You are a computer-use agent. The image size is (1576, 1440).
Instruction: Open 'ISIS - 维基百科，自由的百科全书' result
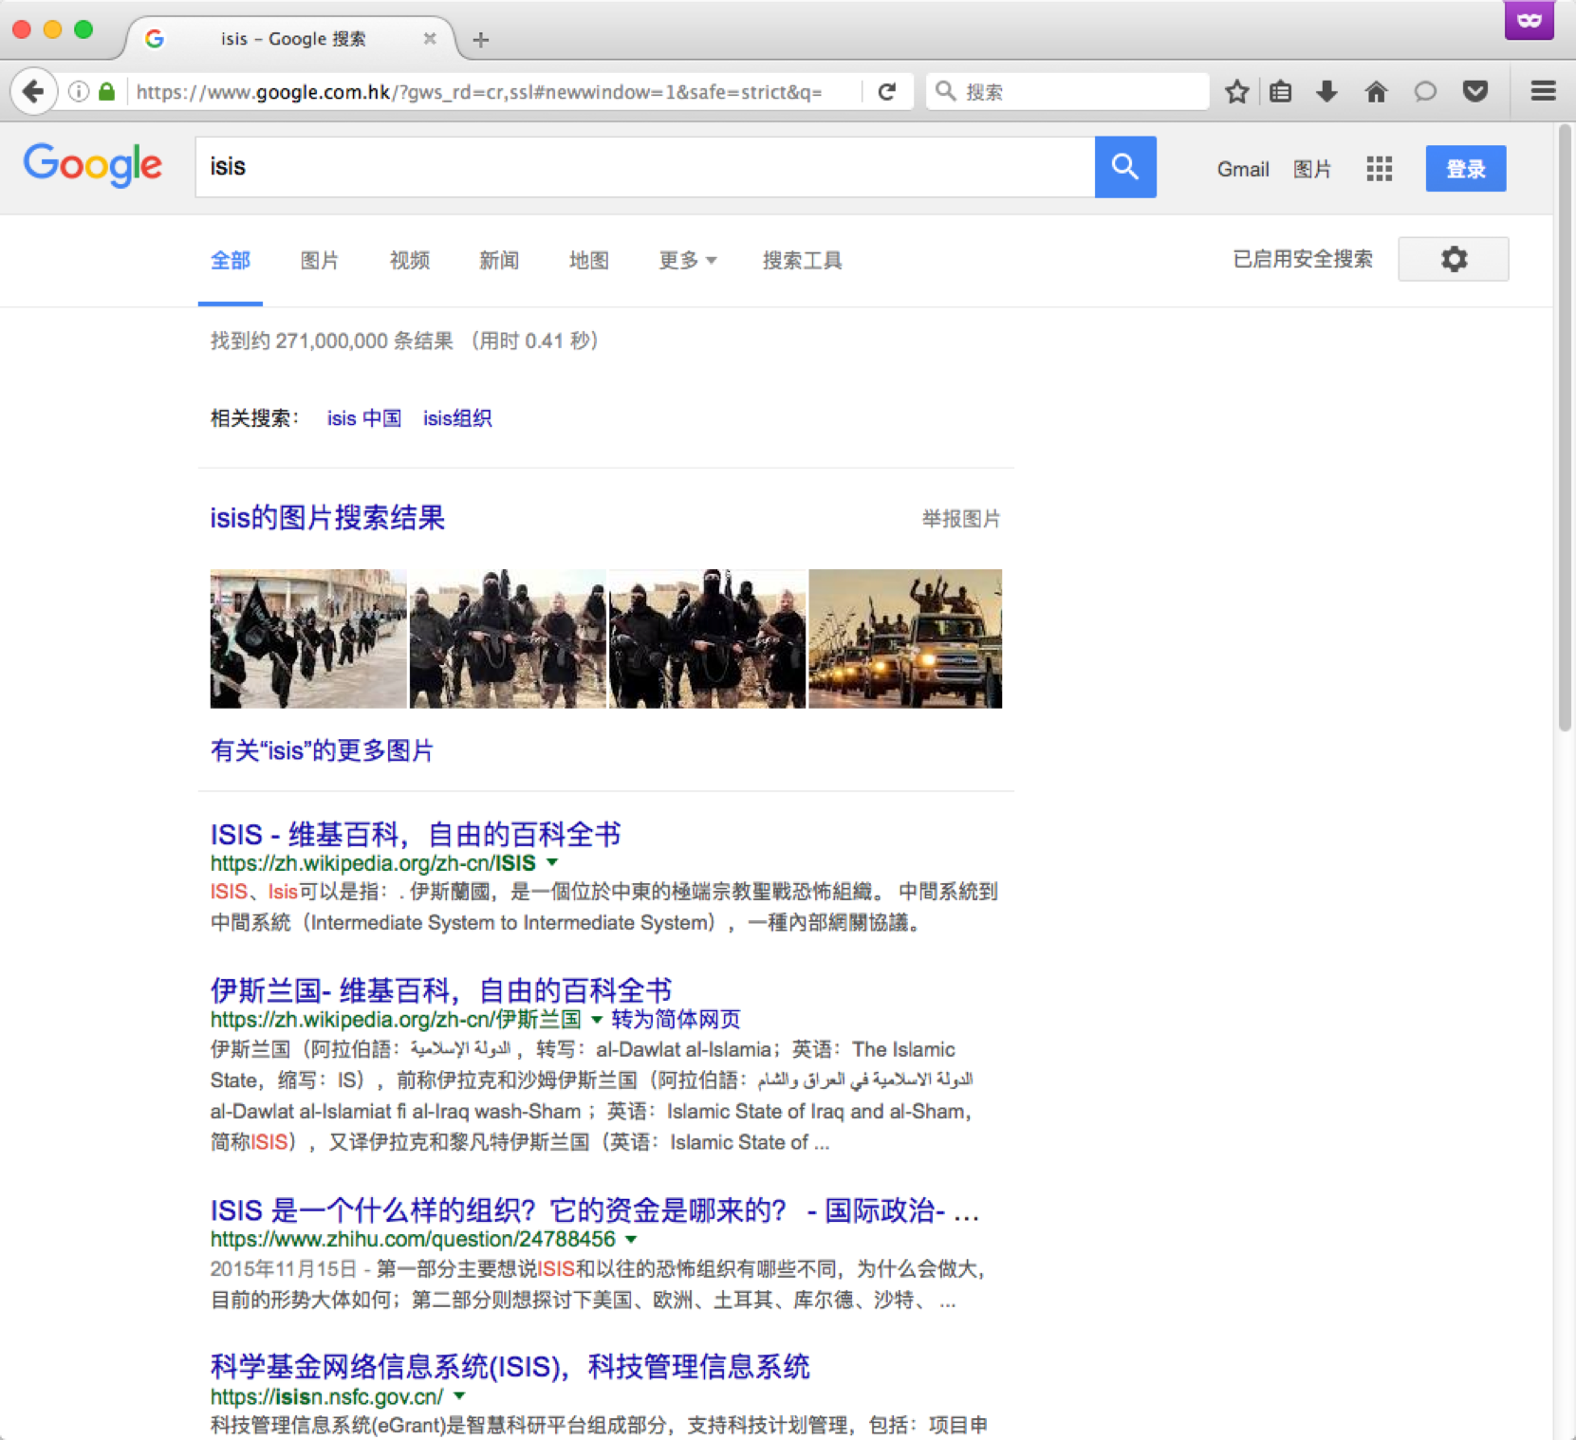pos(416,835)
